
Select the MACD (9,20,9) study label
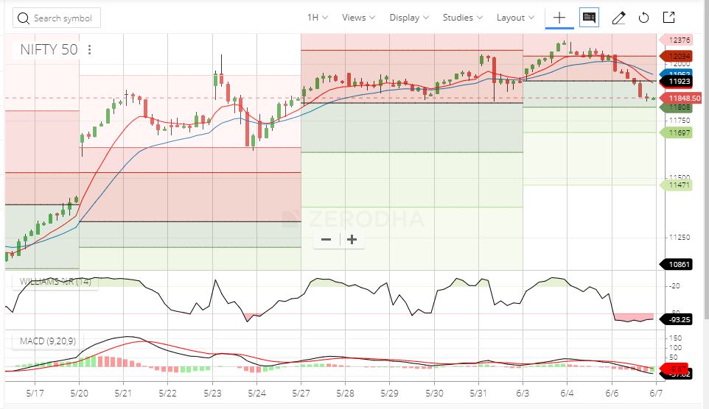47,341
